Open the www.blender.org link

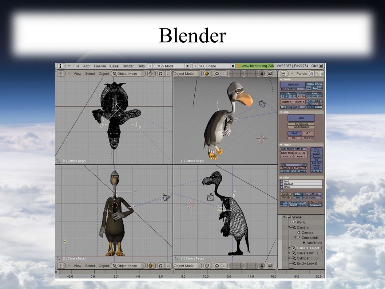[255, 66]
